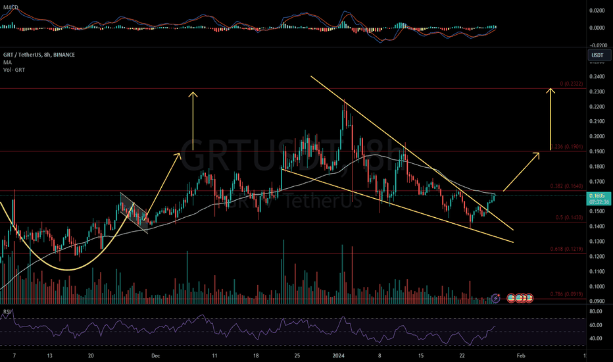The height and width of the screenshot is (362, 613).
Task: Click the Dec label on time axis
Action: click(156, 355)
